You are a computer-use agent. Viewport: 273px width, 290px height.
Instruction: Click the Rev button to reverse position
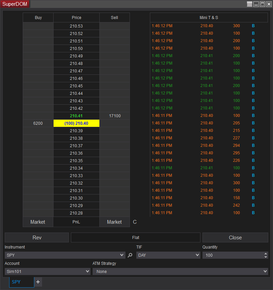(37, 237)
